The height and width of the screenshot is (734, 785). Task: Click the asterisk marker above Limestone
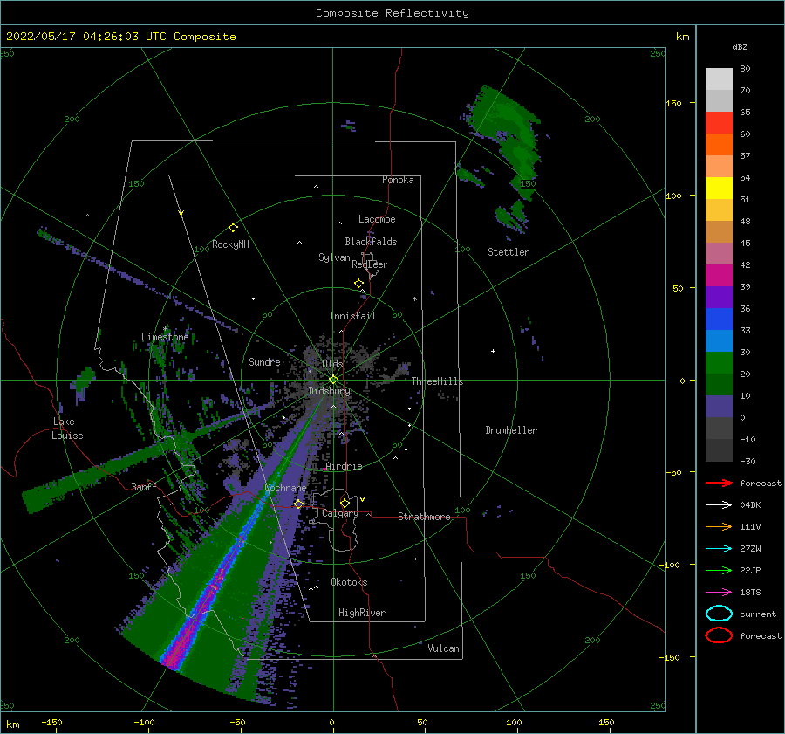tap(165, 329)
